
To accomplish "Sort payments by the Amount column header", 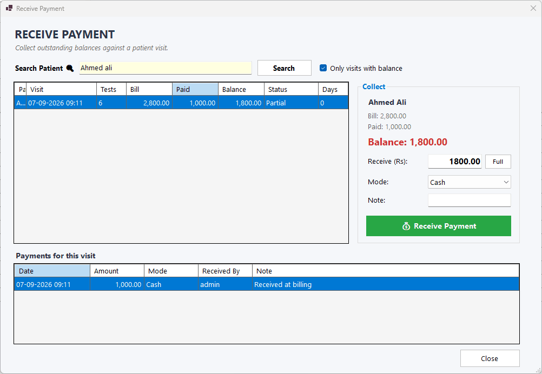I will (117, 271).
